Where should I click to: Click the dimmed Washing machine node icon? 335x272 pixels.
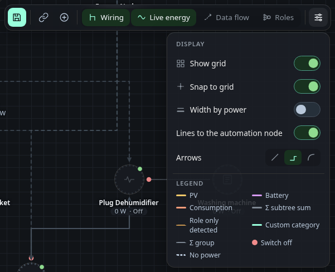(x=227, y=179)
